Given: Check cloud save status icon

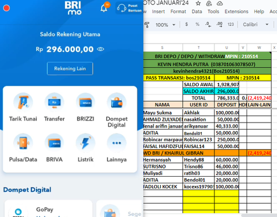Looking at the screenshot, I should pos(219,3).
